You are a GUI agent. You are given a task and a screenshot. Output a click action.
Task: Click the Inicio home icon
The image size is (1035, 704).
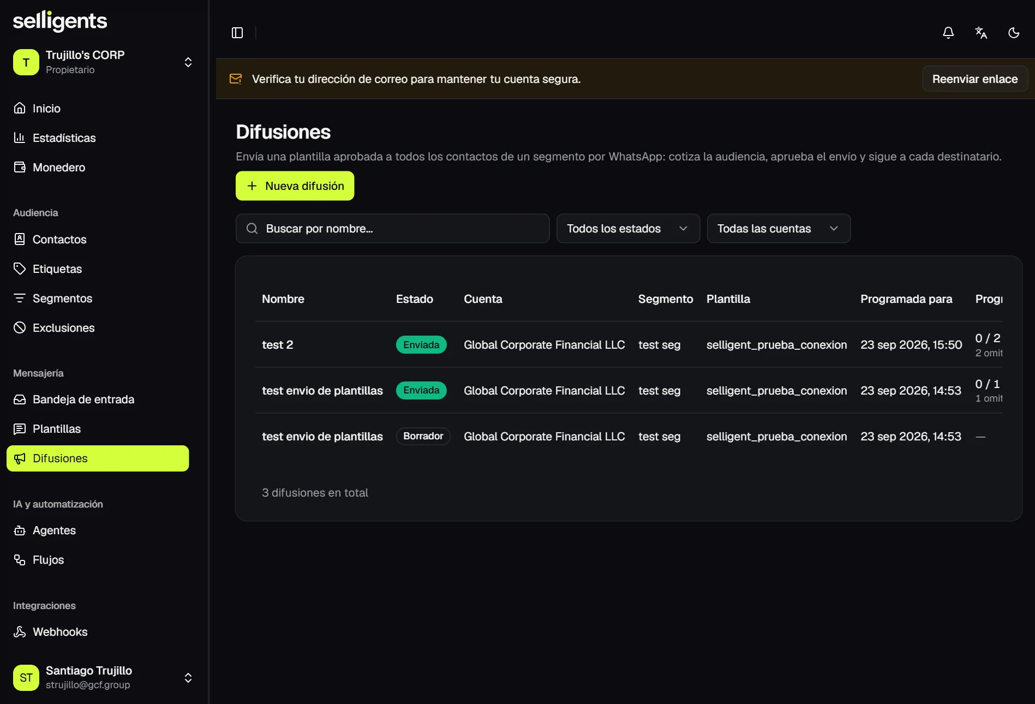click(x=20, y=108)
